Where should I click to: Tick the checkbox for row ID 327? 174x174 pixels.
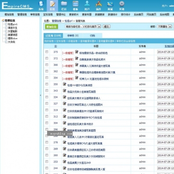pyautogui.click(x=47, y=103)
